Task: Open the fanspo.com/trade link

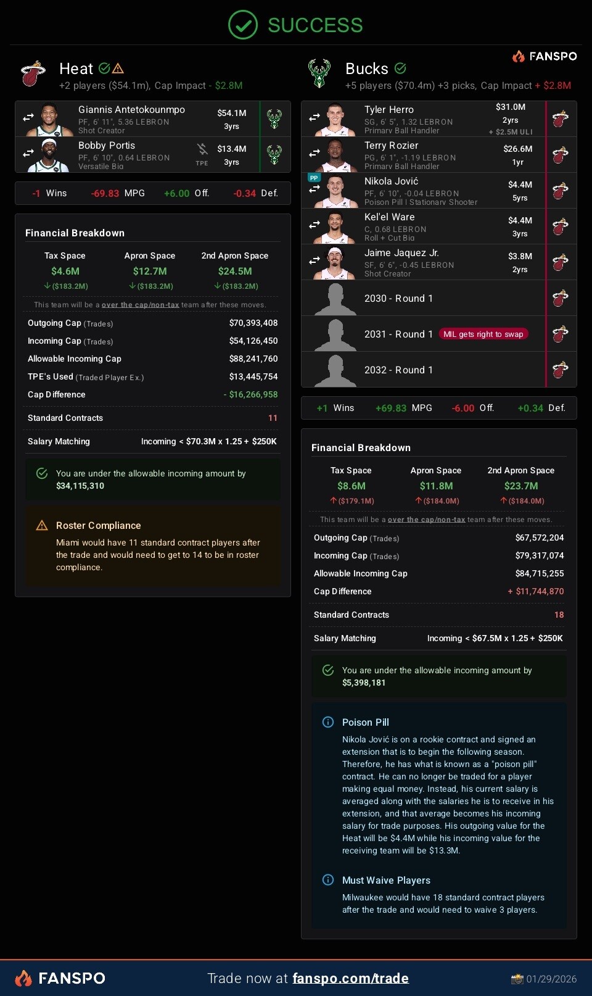Action: click(x=350, y=978)
